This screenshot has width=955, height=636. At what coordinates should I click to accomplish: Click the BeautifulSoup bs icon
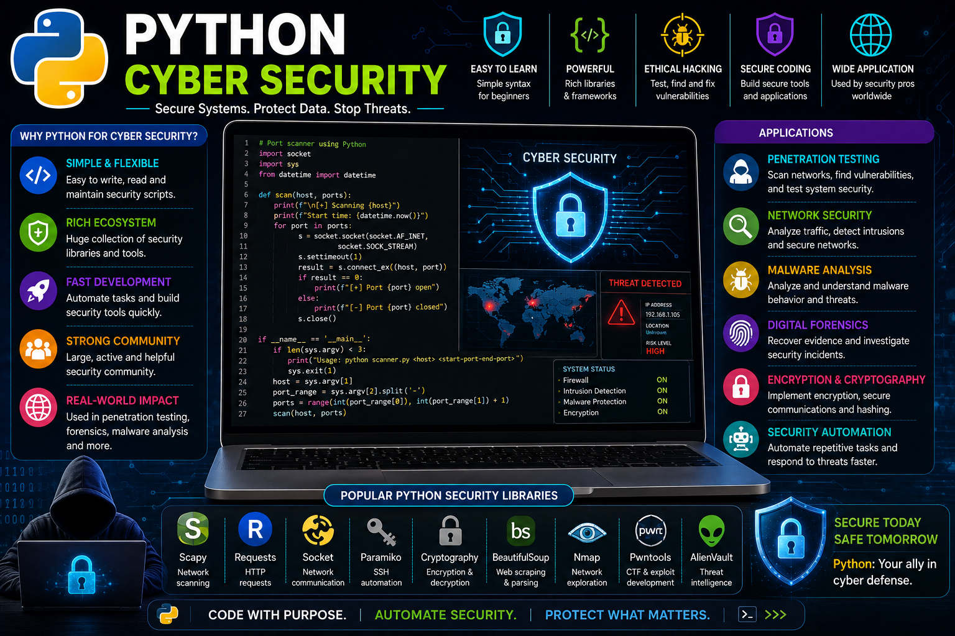point(520,530)
